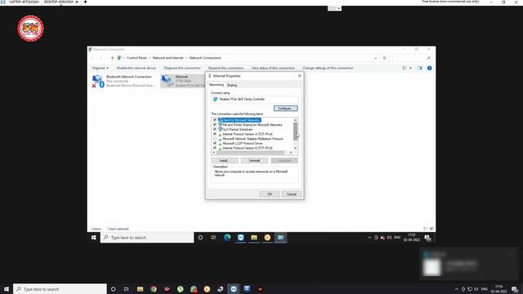Open Microsoft Edge in remote taskbar

[227, 238]
